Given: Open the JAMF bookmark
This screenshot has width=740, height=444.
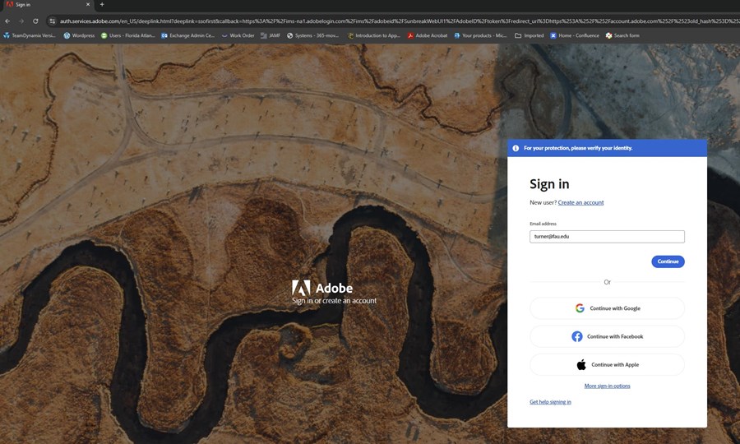Looking at the screenshot, I should pyautogui.click(x=270, y=35).
